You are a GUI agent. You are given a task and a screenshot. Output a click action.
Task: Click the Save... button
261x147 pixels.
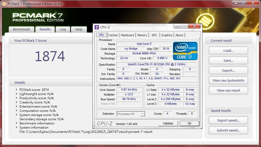[x=228, y=60]
